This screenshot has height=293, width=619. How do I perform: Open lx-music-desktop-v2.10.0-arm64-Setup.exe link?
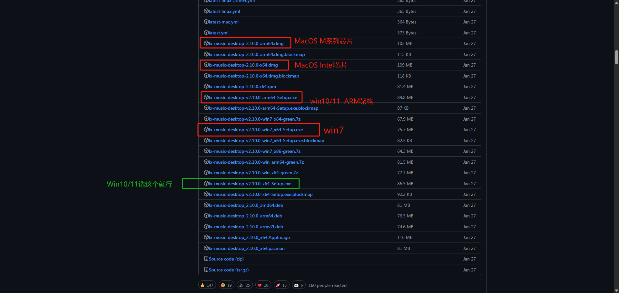click(x=253, y=97)
